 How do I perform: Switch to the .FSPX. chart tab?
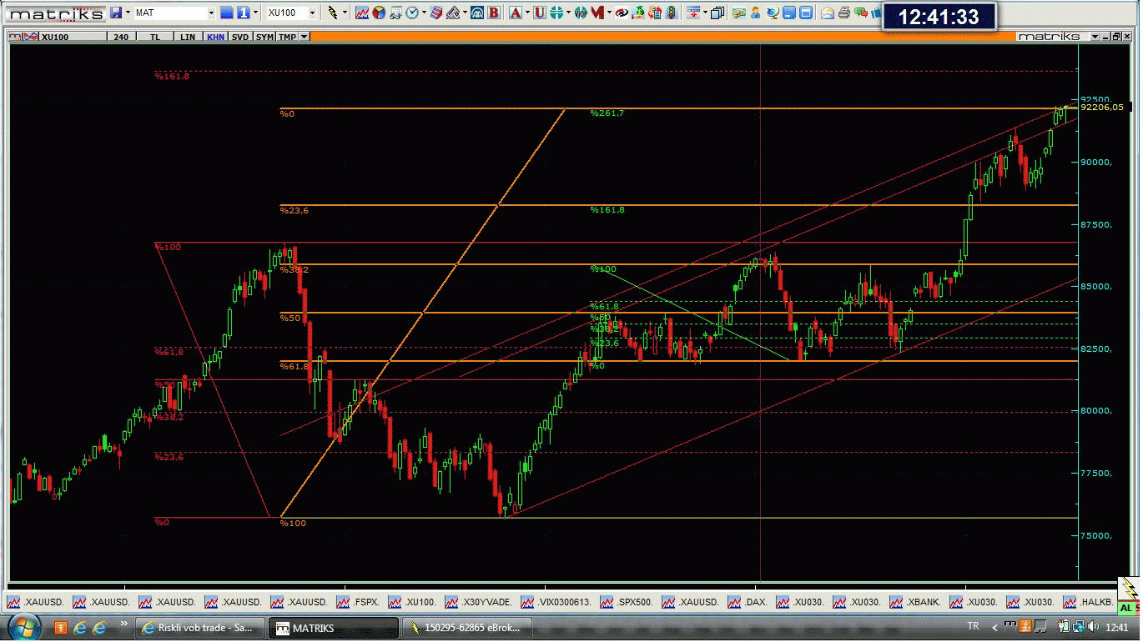358,602
